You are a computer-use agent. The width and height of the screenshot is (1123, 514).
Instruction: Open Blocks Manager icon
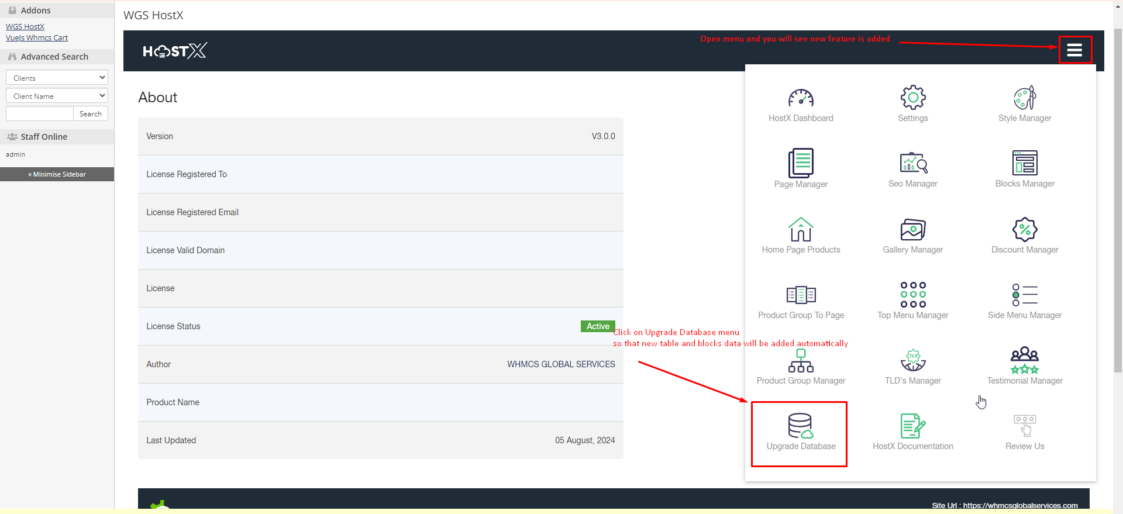[x=1025, y=163]
